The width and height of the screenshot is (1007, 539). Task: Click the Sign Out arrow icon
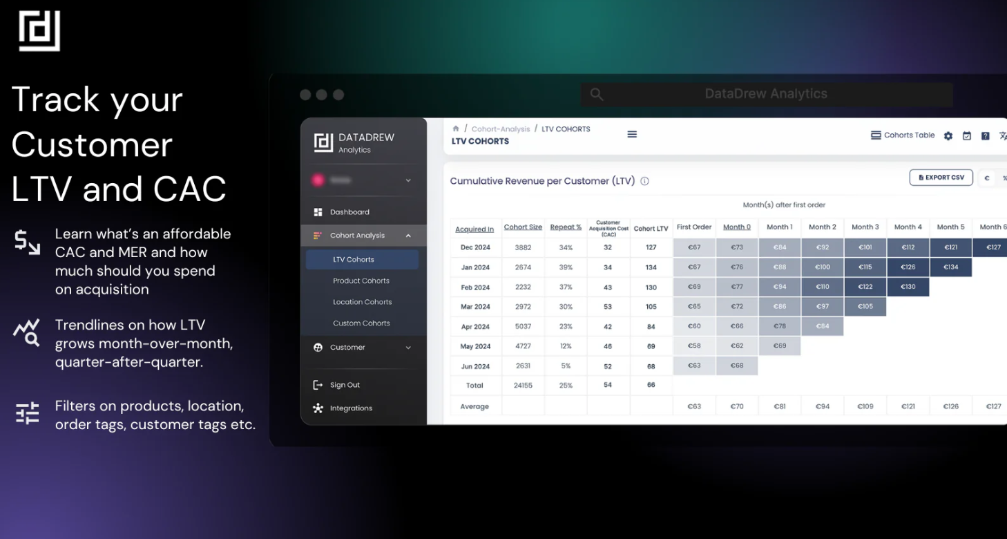point(318,385)
